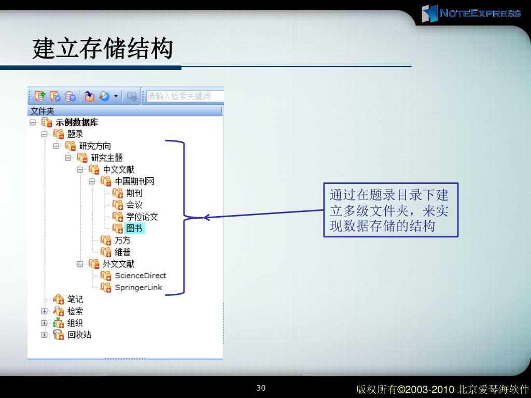The height and width of the screenshot is (398, 531).
Task: Select the 中国期刊网 folder icon
Action: point(106,181)
